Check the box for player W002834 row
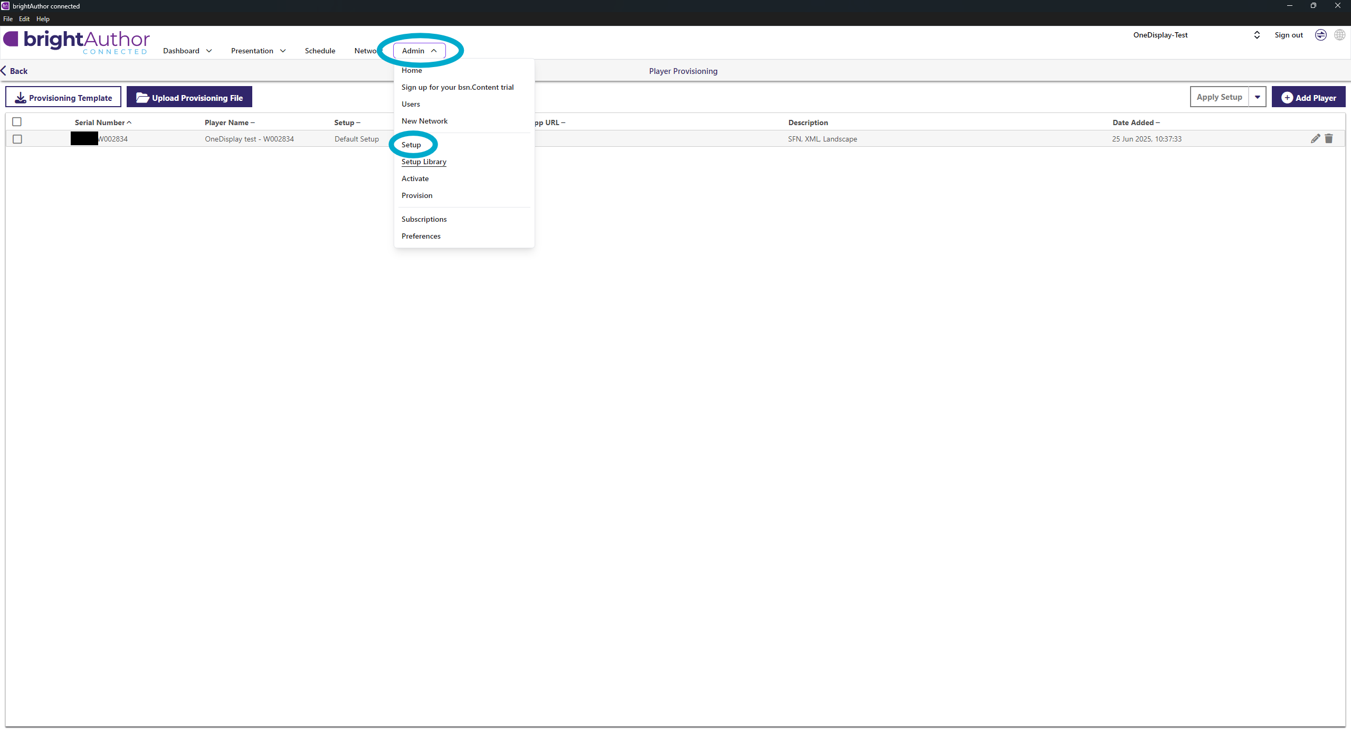Screen dimensions: 1351x735 tap(17, 139)
